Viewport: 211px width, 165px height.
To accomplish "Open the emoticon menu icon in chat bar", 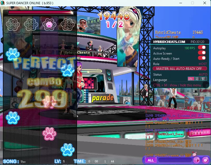I will point(205,160).
